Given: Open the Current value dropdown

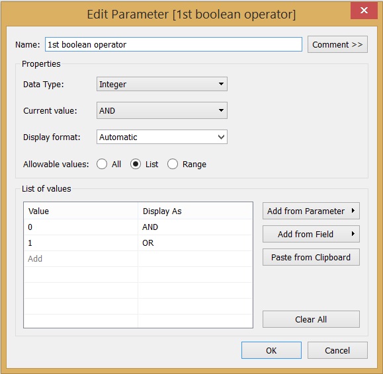Looking at the screenshot, I should pyautogui.click(x=162, y=110).
